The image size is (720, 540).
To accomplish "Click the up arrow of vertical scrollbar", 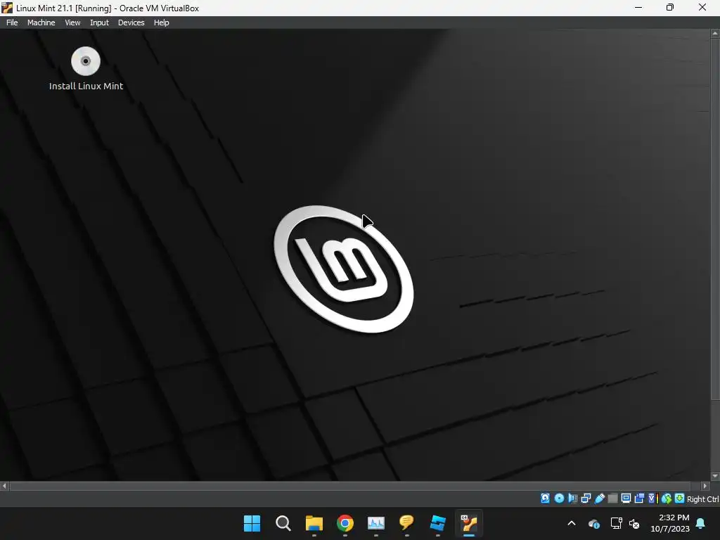I will (715, 34).
